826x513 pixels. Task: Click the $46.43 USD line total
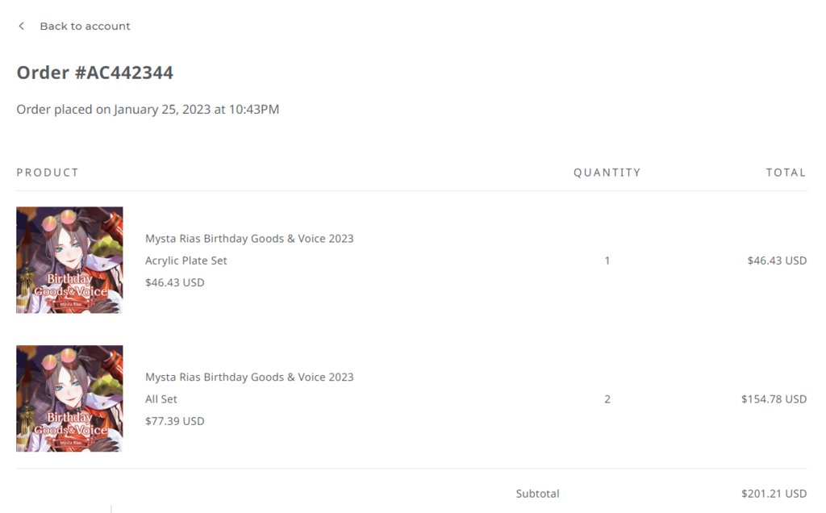click(x=777, y=261)
